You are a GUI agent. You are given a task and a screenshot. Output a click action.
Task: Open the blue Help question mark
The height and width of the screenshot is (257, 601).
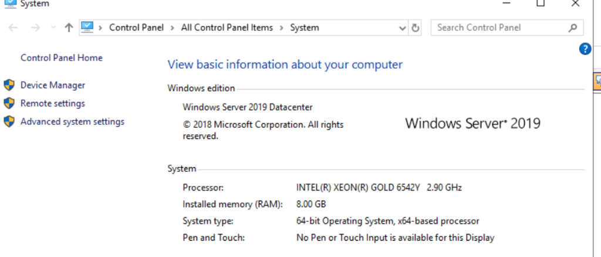pos(585,49)
